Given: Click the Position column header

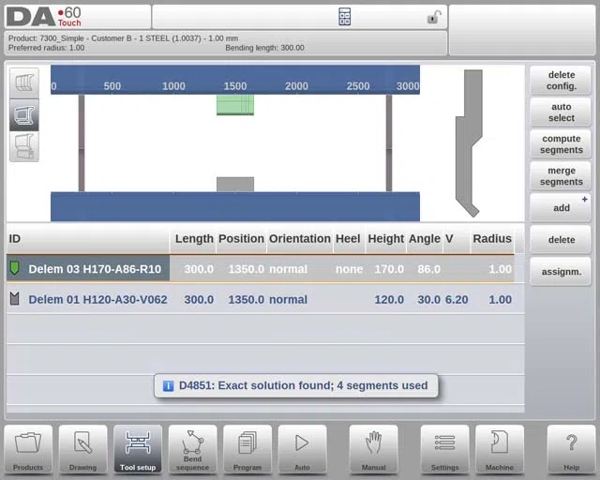Looking at the screenshot, I should click(241, 238).
